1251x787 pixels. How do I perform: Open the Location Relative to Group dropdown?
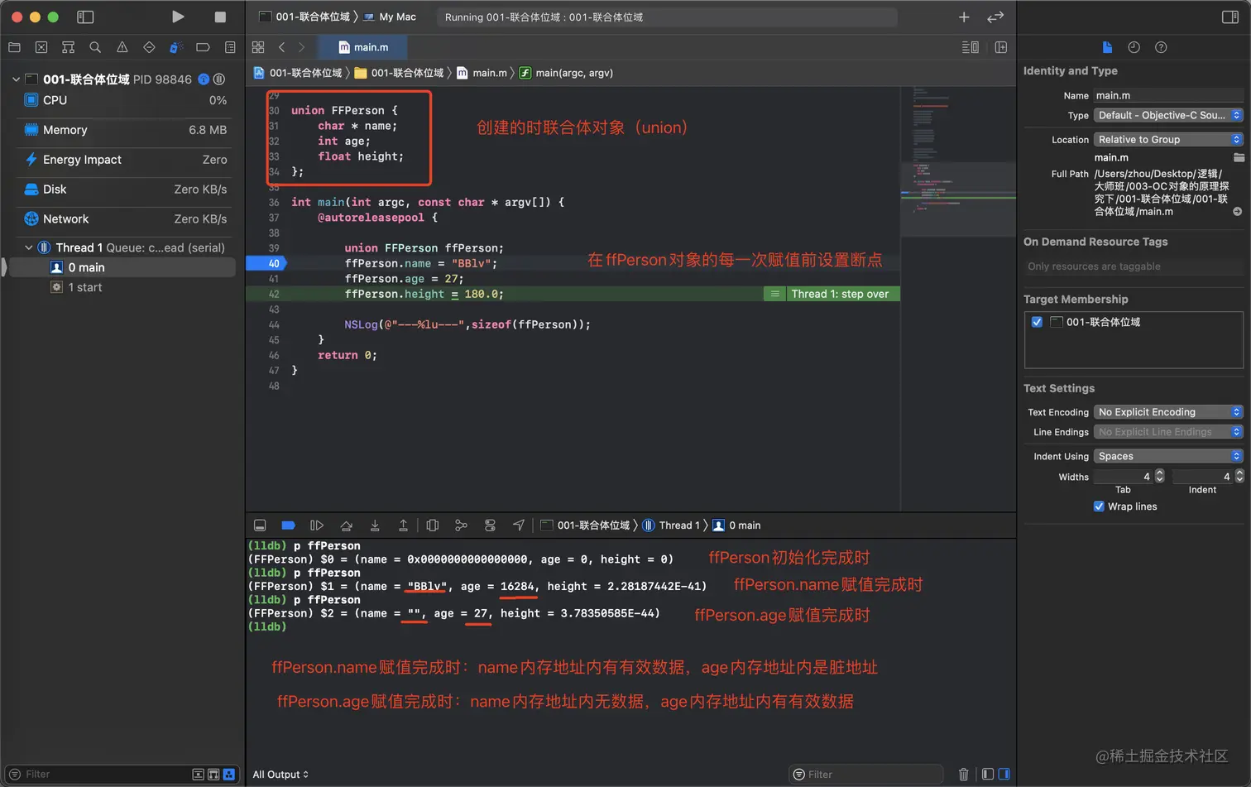click(1168, 139)
